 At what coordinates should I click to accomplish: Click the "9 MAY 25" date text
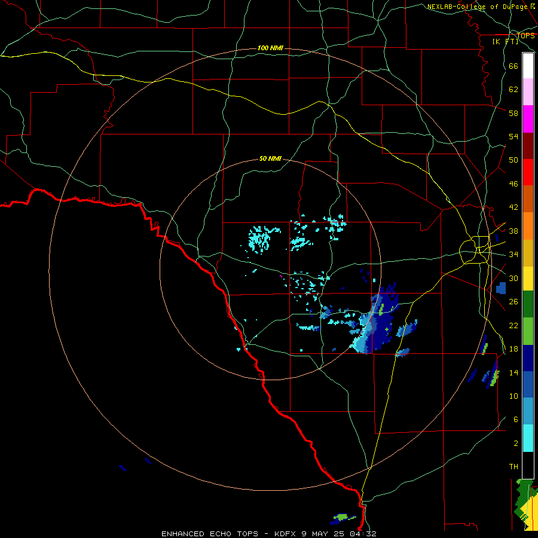coord(324,534)
